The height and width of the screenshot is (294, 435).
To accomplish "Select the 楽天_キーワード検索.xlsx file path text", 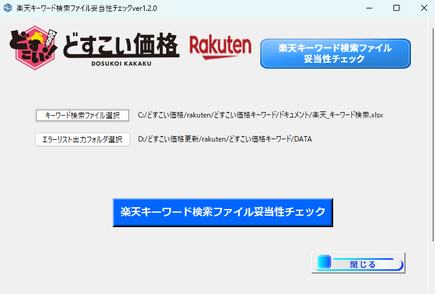I will pos(260,115).
